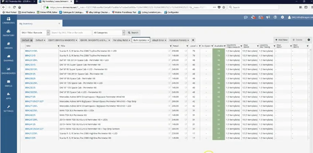
Task: Filter the Retail column
Action: coord(187,46)
